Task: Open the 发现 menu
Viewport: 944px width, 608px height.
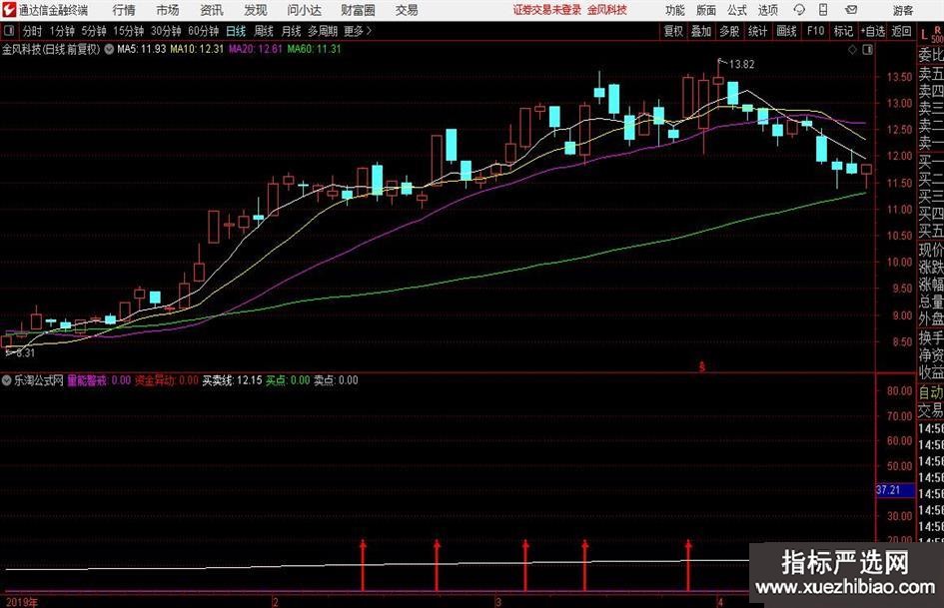Action: (256, 10)
